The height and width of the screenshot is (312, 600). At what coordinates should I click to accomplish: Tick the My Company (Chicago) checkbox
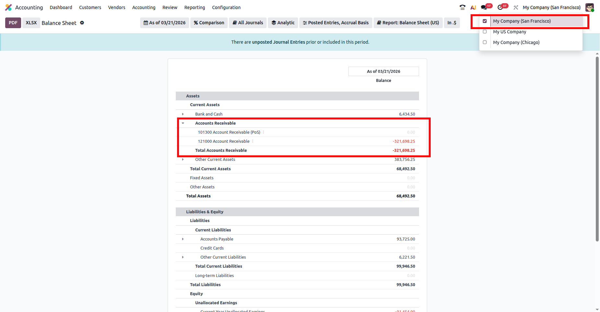tap(485, 42)
